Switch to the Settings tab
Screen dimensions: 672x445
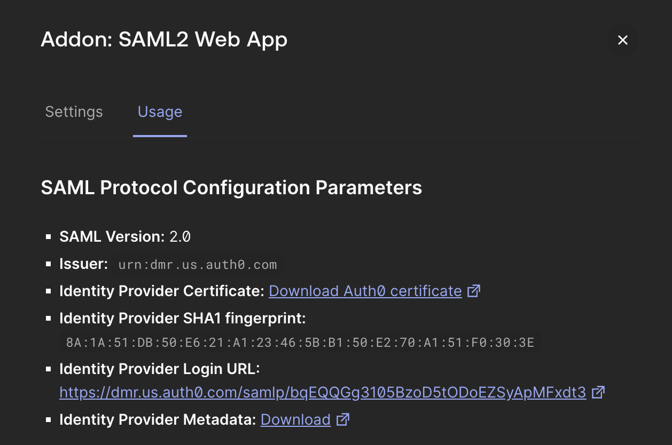point(74,112)
